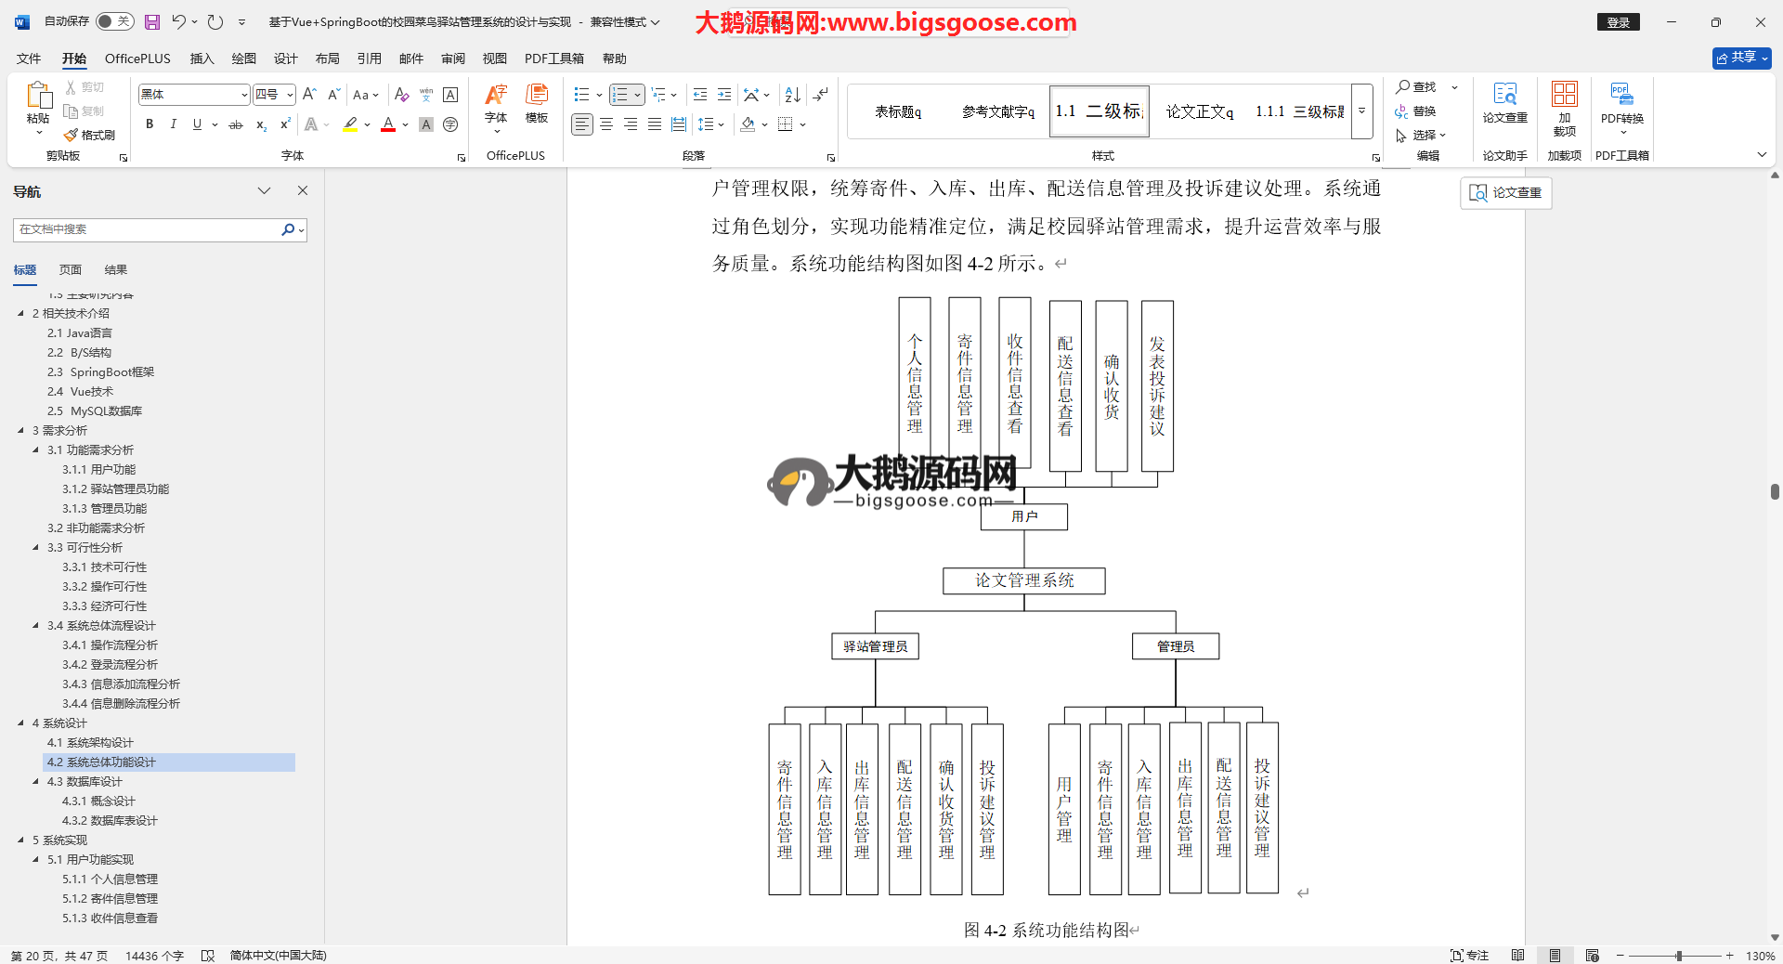Open the 插入 (Insert) ribbon tab
1783x964 pixels.
pos(202,59)
